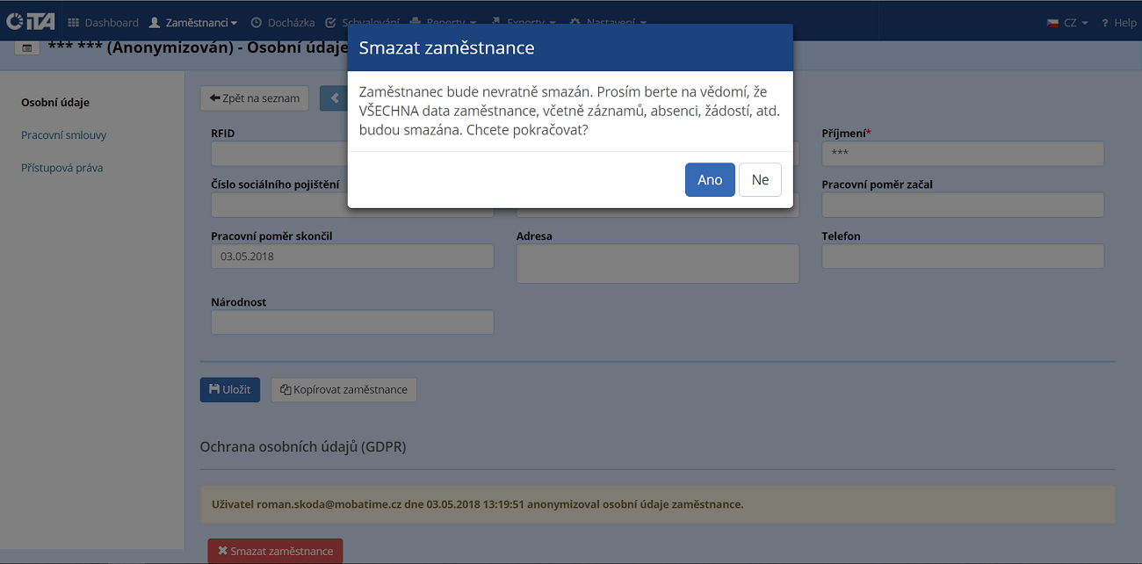Click Kopírovat zaměstnance copy button

pos(343,390)
